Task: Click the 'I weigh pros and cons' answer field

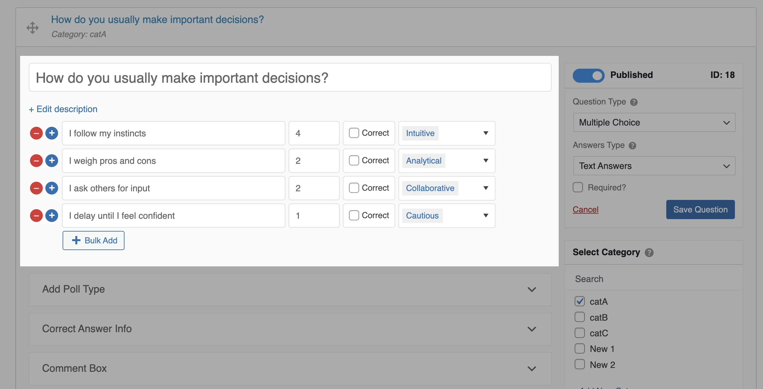Action: click(x=174, y=161)
